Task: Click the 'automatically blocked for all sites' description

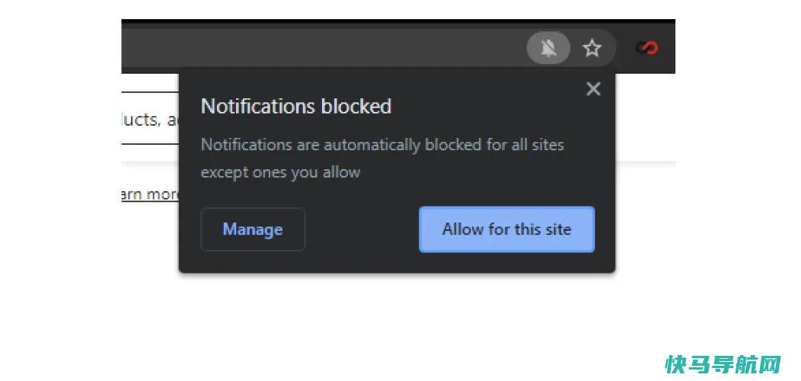Action: (x=382, y=145)
